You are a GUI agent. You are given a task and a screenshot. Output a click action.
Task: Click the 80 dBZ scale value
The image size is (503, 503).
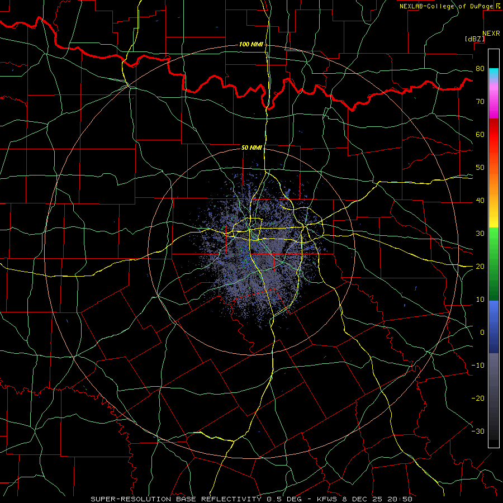pyautogui.click(x=480, y=69)
